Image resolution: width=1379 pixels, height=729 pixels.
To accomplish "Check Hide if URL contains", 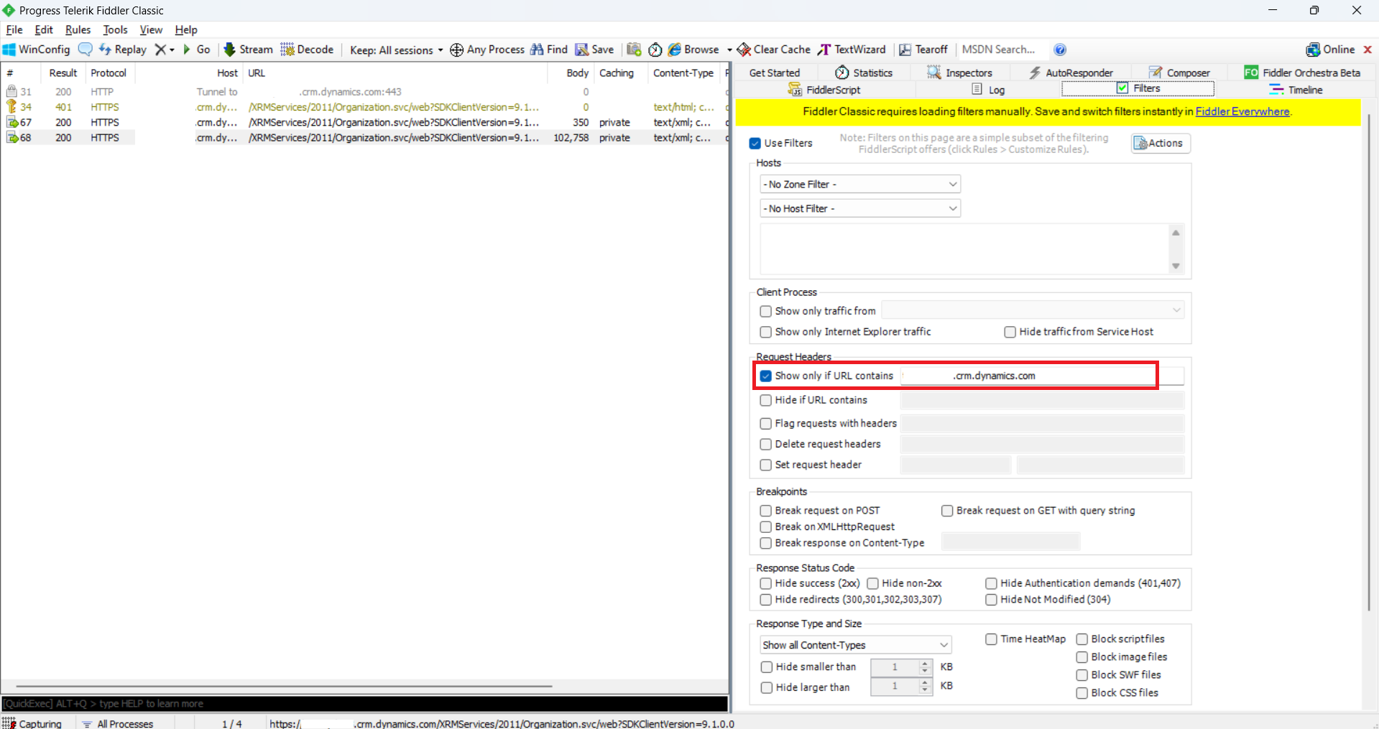I will point(765,400).
